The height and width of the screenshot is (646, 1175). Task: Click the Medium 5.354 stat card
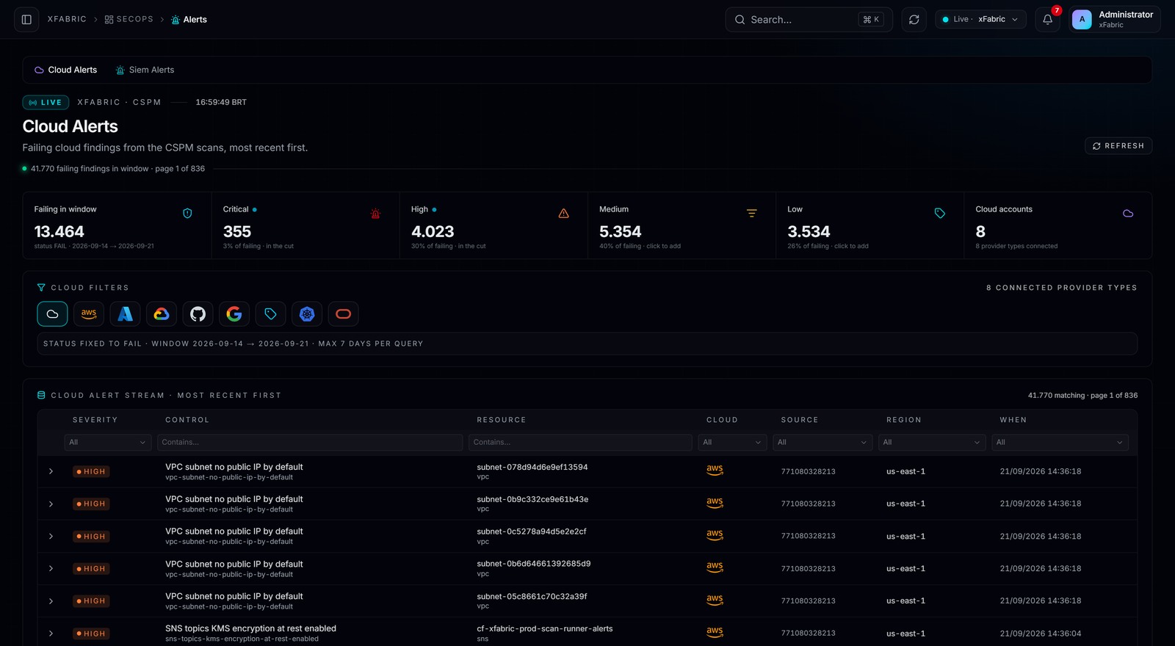point(681,225)
